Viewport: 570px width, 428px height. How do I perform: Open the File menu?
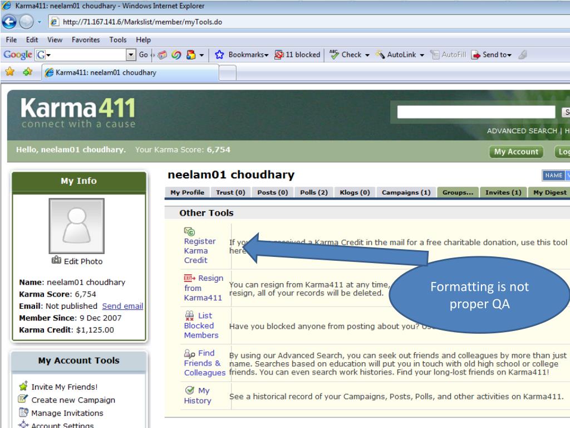(x=11, y=40)
